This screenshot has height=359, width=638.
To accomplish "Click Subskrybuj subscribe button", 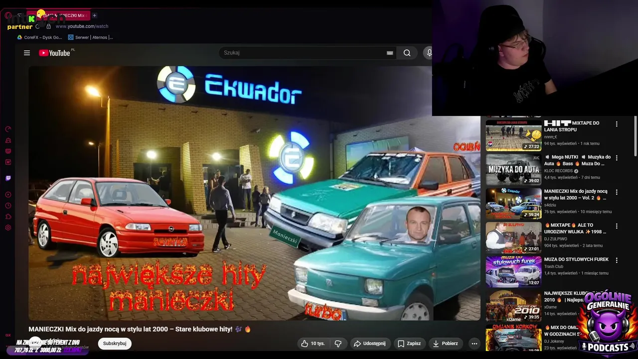I will coord(115,344).
